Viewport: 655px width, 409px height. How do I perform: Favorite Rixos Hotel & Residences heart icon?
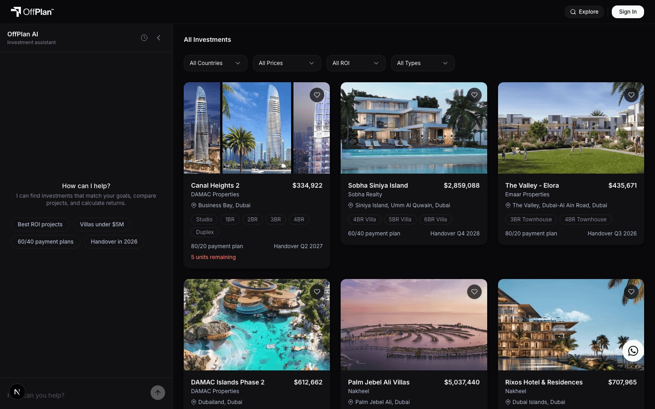click(x=631, y=292)
